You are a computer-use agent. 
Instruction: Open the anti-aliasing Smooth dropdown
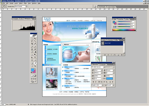[110, 85]
